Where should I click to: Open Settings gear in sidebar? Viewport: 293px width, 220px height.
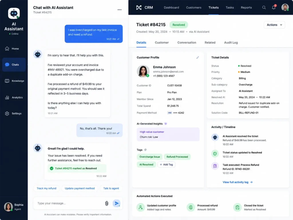click(7, 113)
